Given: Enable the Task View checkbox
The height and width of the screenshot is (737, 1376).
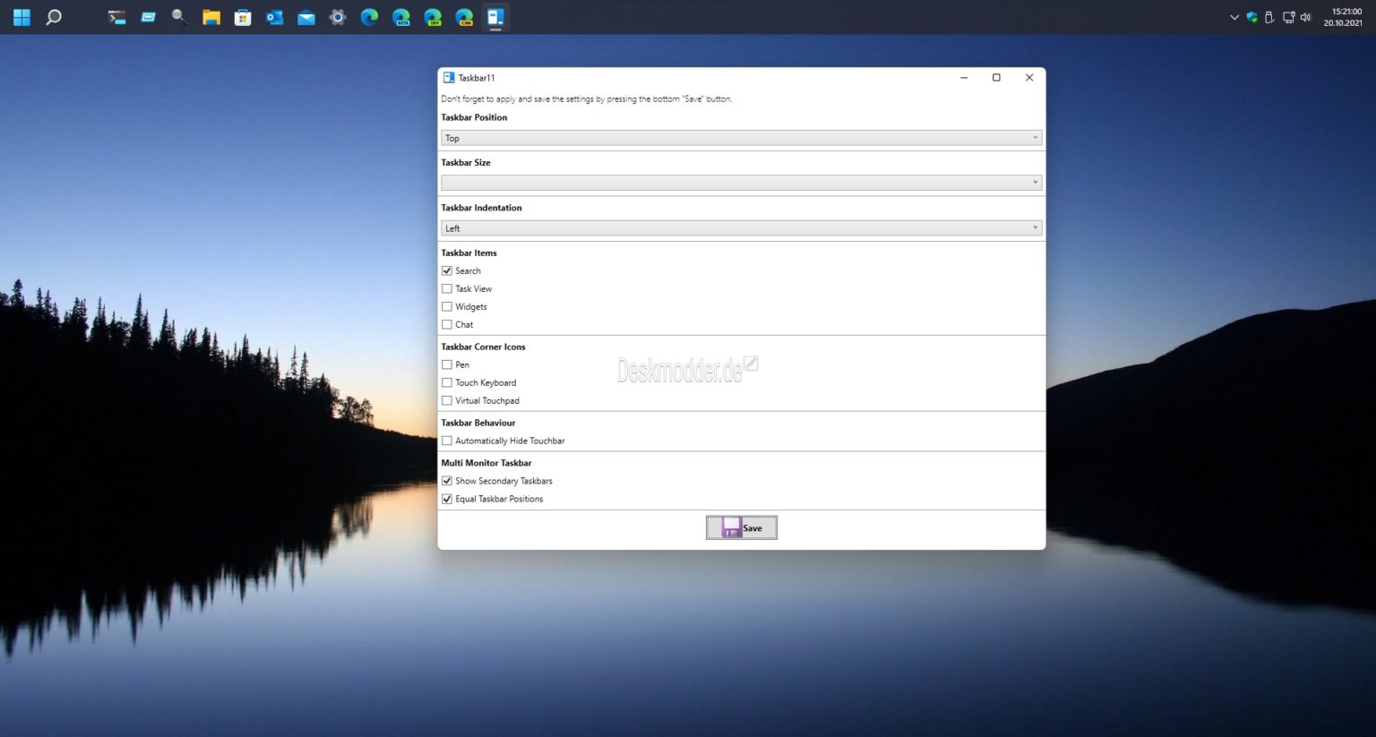Looking at the screenshot, I should (447, 288).
